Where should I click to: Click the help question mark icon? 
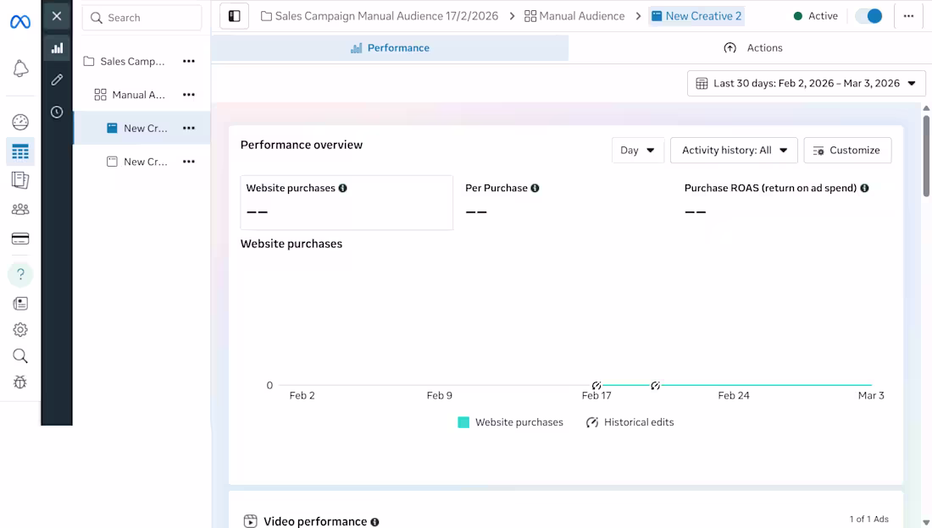[x=20, y=274]
